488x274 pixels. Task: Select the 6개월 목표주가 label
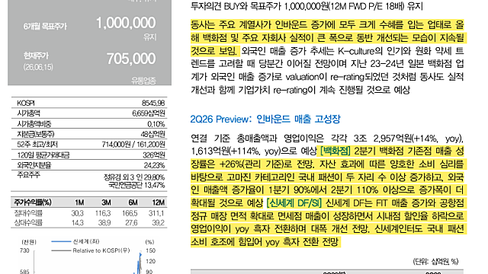coord(45,27)
